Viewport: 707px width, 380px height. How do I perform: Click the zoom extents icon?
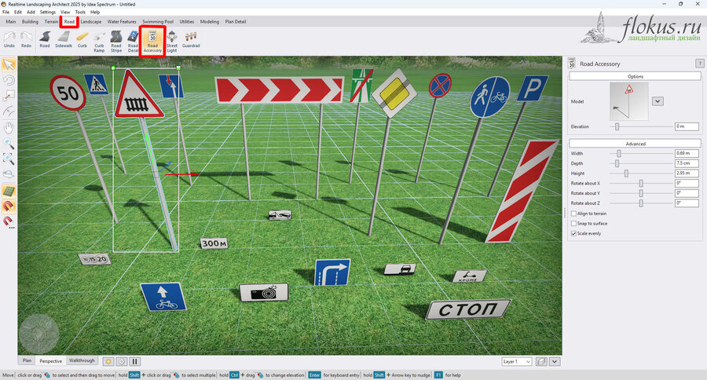click(x=9, y=159)
